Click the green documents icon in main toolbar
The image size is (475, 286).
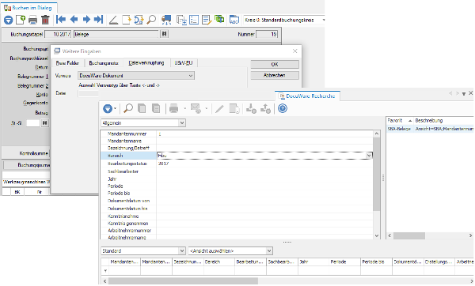coord(219,20)
